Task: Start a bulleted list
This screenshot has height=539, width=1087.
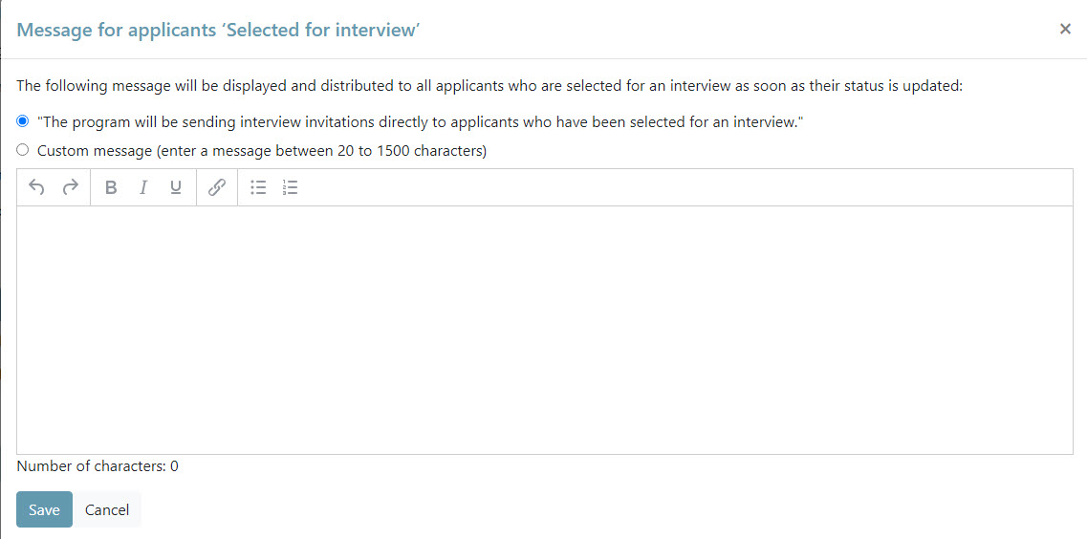Action: (x=258, y=187)
